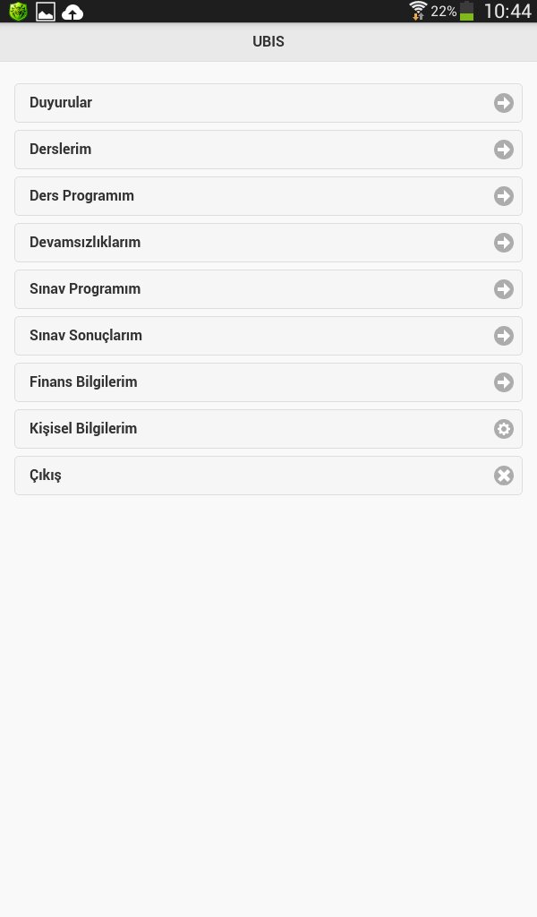Open the Duyurular menu item

[61, 103]
